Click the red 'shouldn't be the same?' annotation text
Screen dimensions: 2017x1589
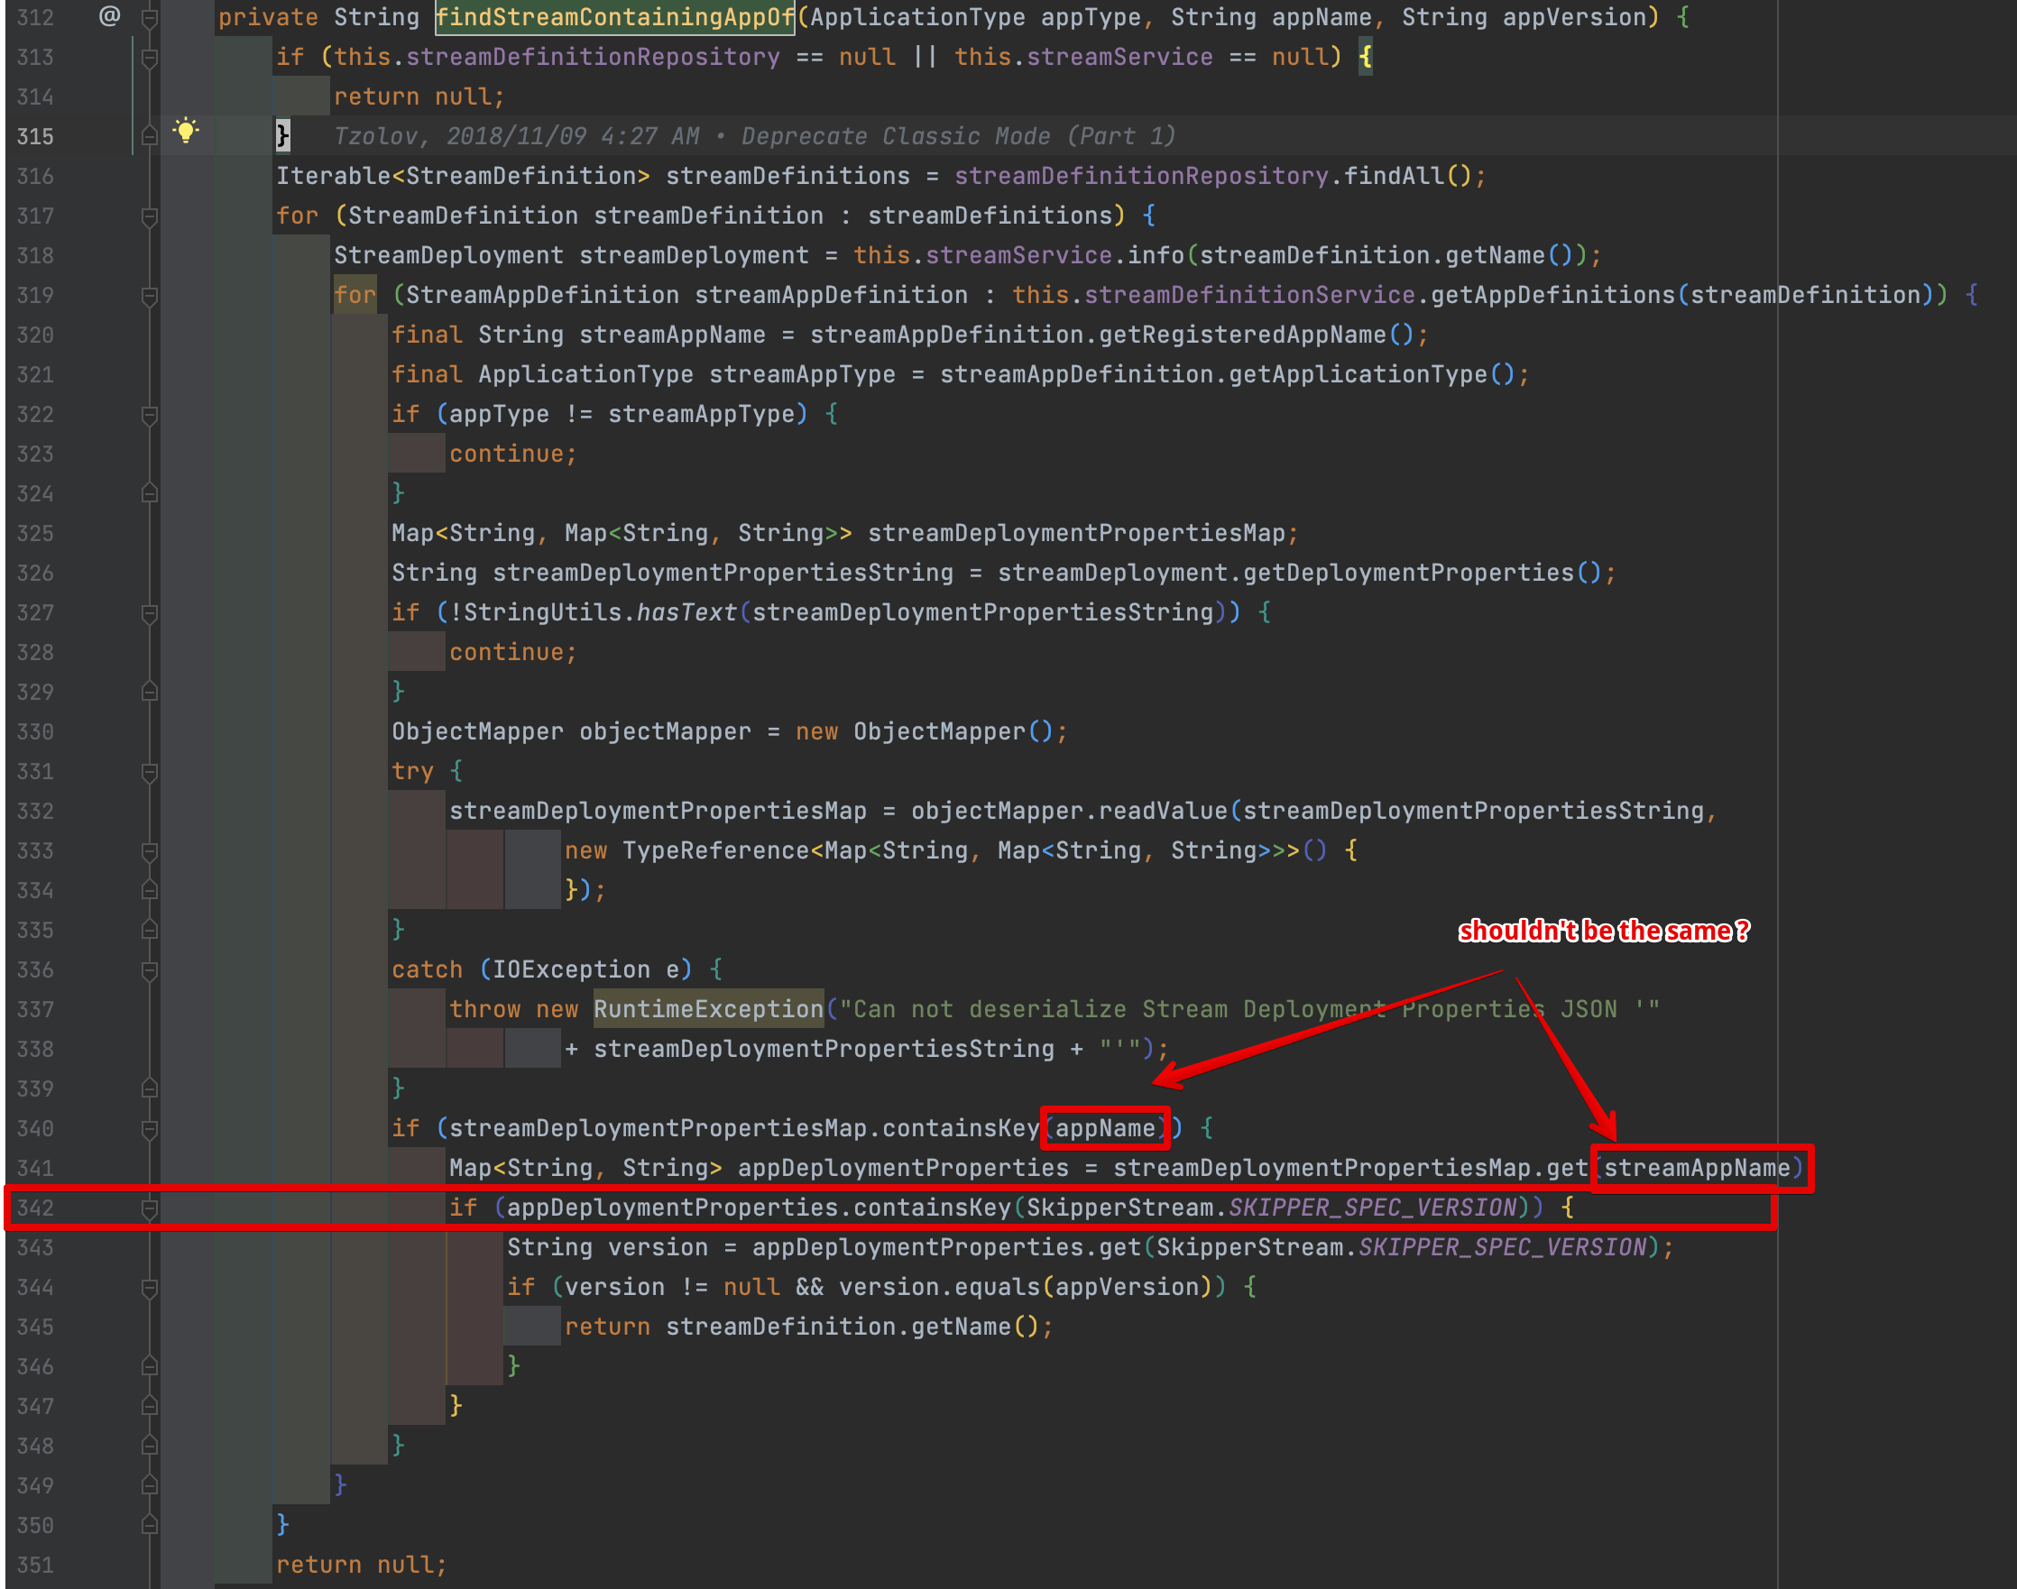pos(1604,931)
